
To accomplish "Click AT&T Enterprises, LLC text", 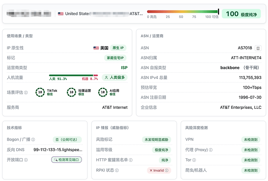I will (241, 107).
